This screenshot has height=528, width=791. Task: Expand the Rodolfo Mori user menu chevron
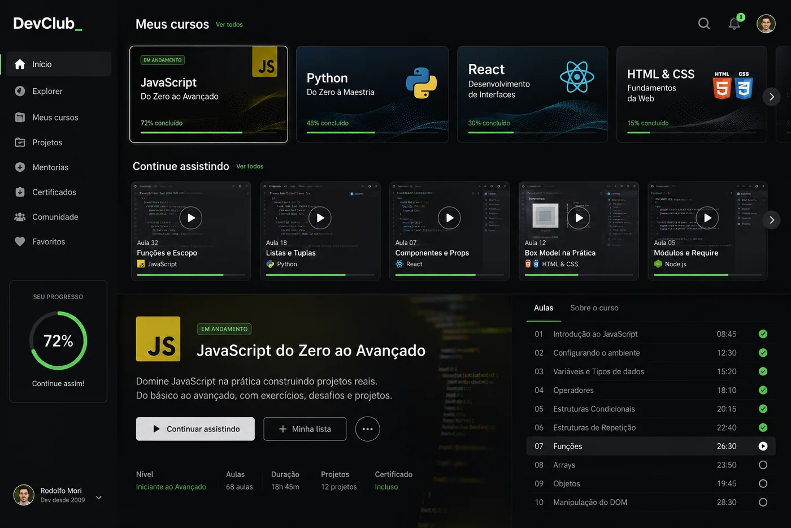click(x=99, y=497)
